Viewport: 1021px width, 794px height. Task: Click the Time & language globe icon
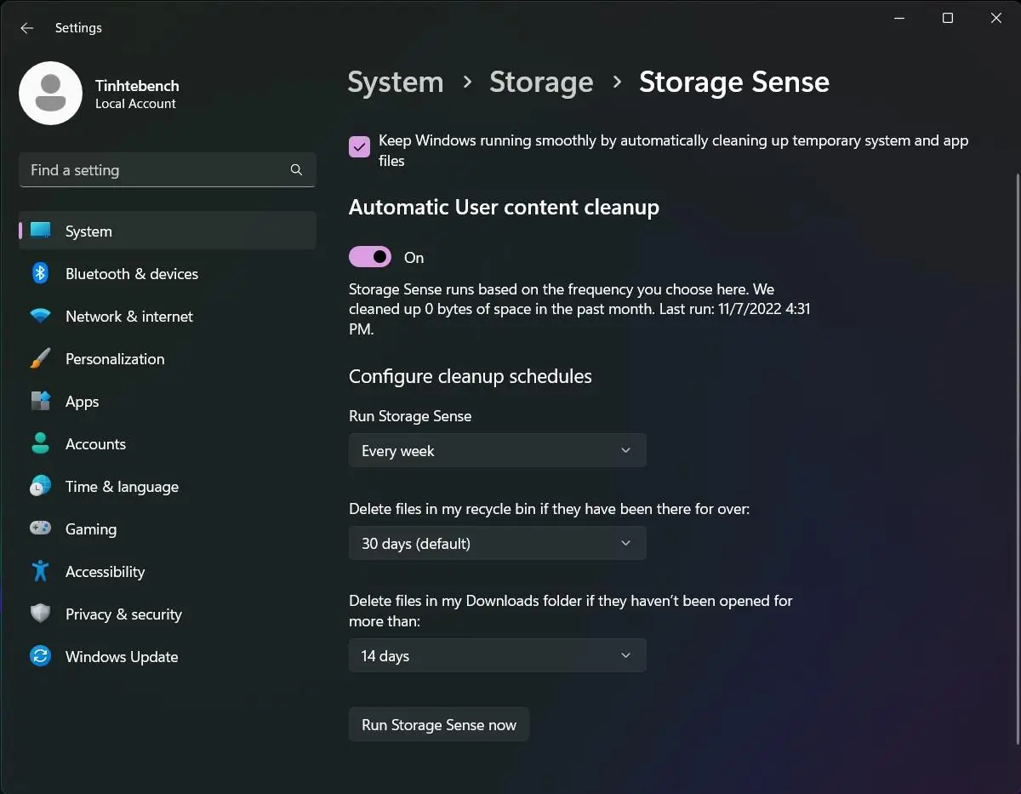click(40, 486)
